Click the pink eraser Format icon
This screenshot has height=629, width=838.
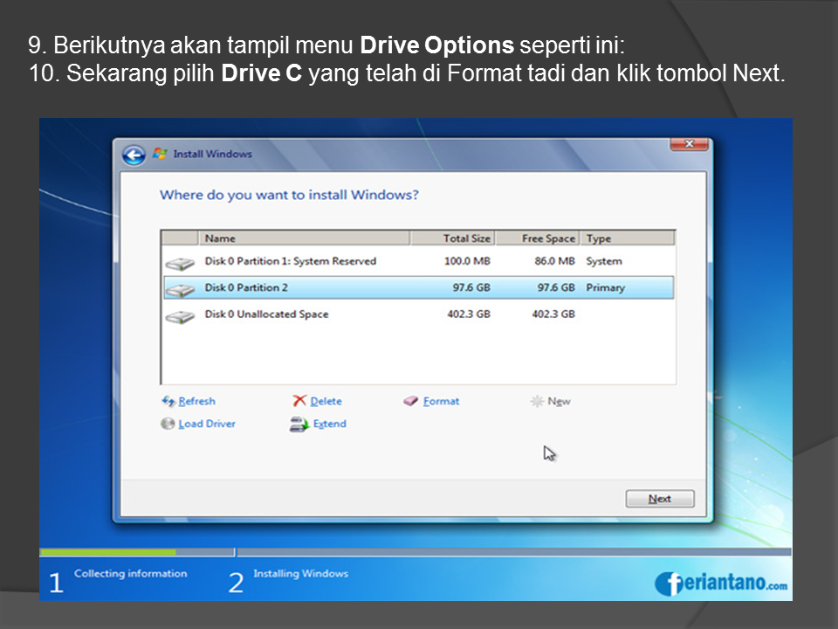click(x=410, y=401)
